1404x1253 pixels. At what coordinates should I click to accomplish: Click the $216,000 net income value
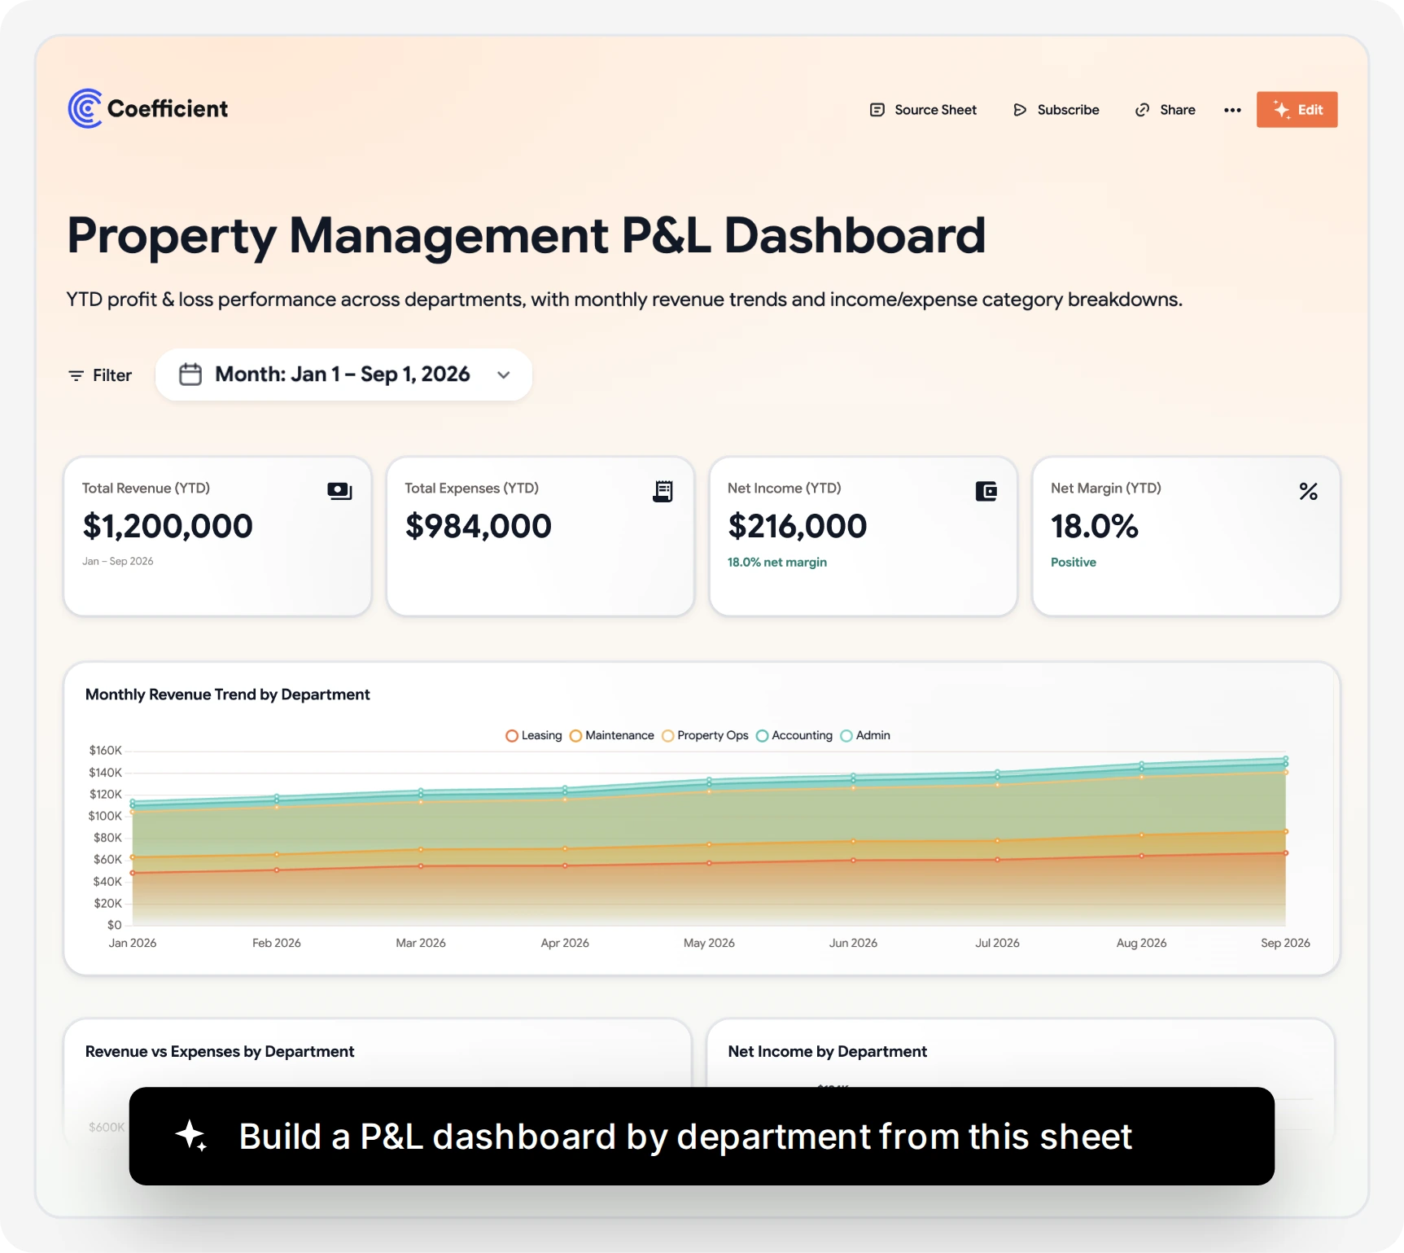(x=798, y=526)
